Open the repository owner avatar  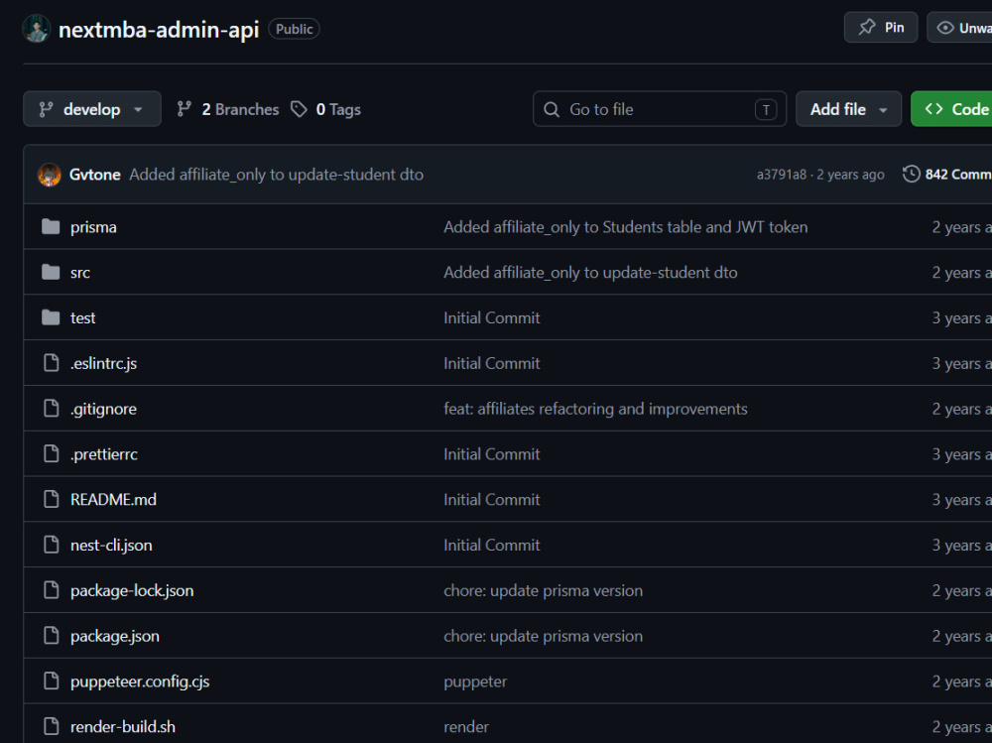point(36,29)
